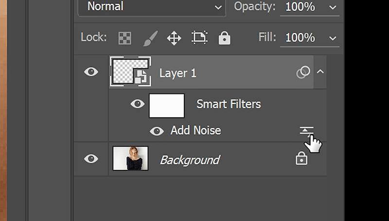
Task: Hide the Add Noise filter effect
Action: 157,130
